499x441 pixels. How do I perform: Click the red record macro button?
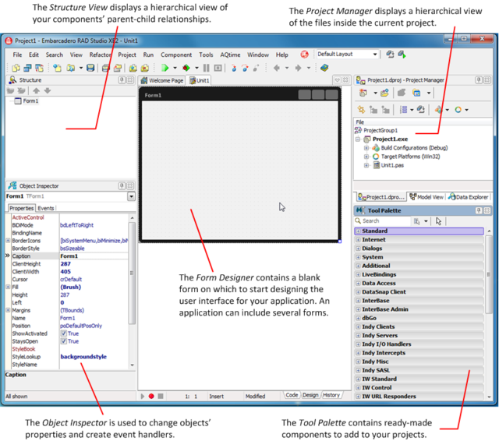pos(151,396)
